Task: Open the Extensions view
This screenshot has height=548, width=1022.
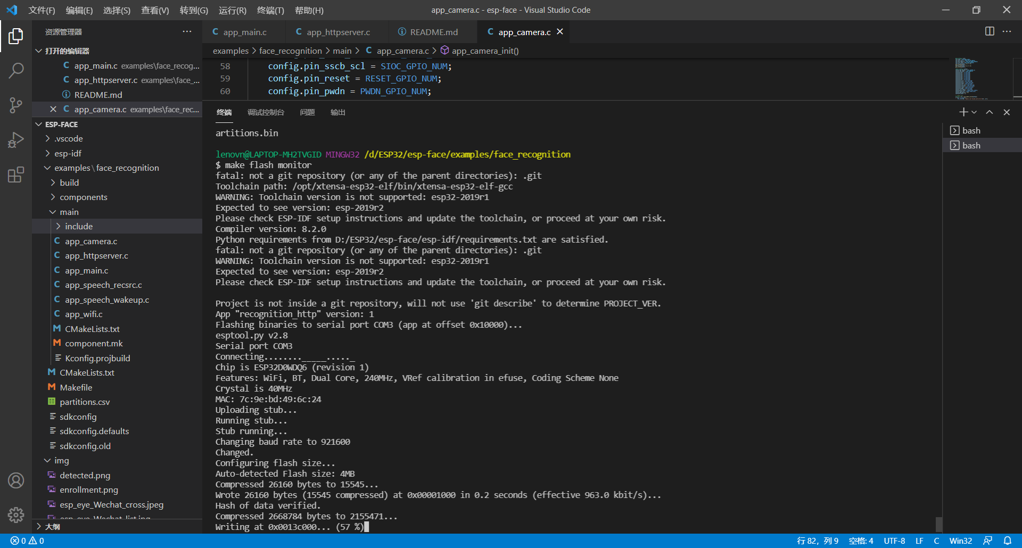Action: pyautogui.click(x=16, y=175)
